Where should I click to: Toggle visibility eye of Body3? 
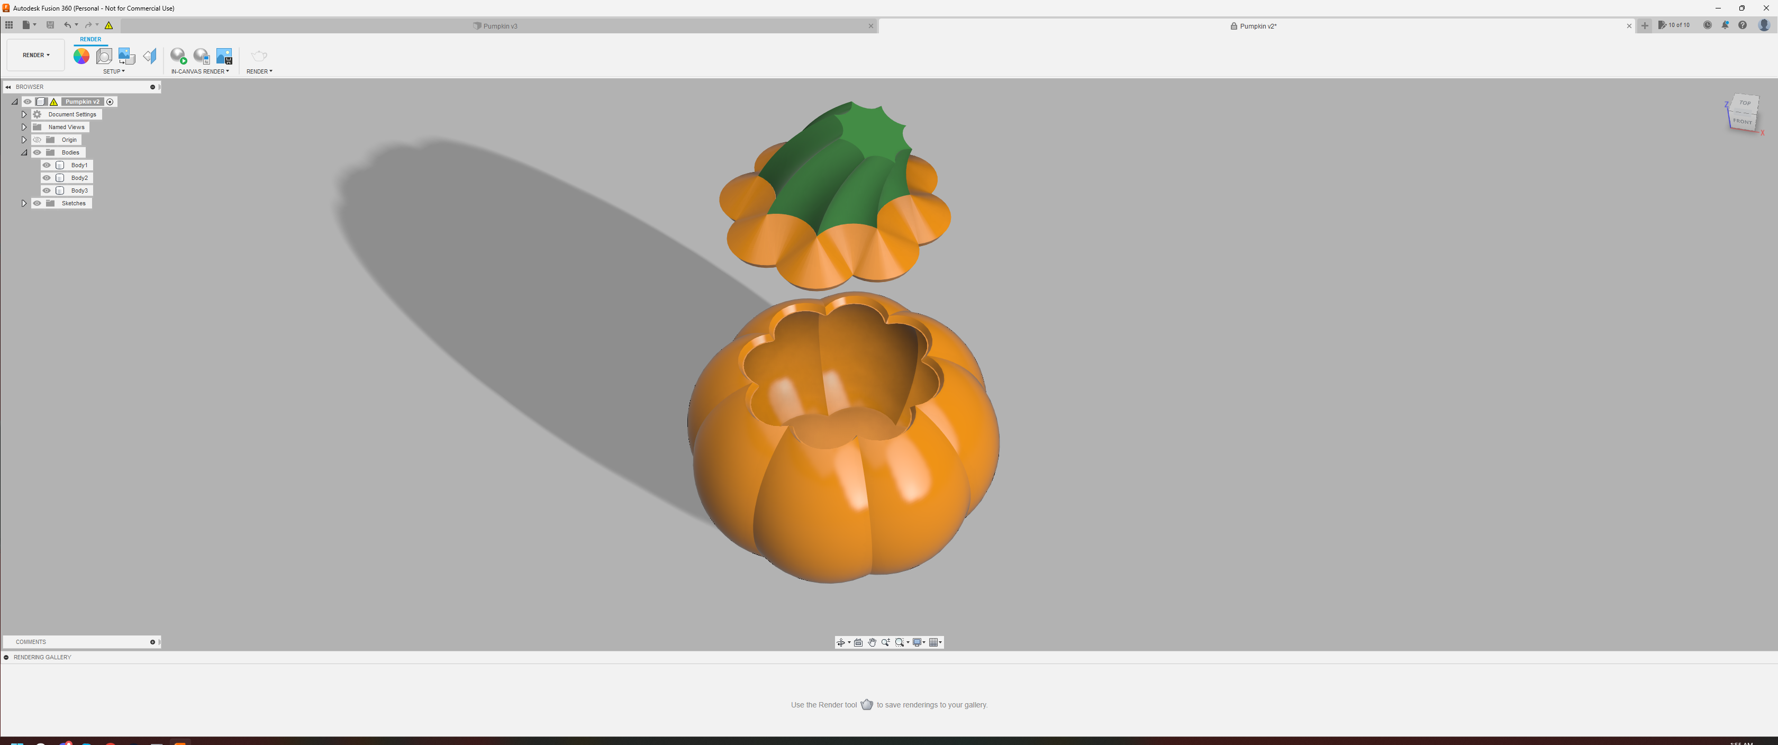click(47, 190)
